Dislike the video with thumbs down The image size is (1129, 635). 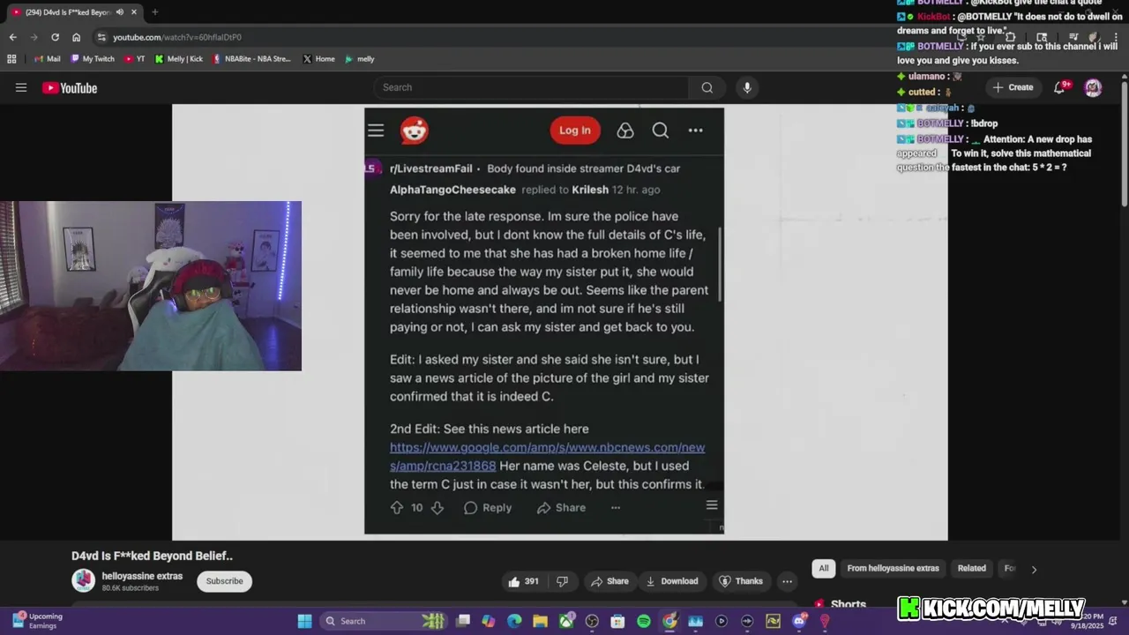pyautogui.click(x=562, y=581)
